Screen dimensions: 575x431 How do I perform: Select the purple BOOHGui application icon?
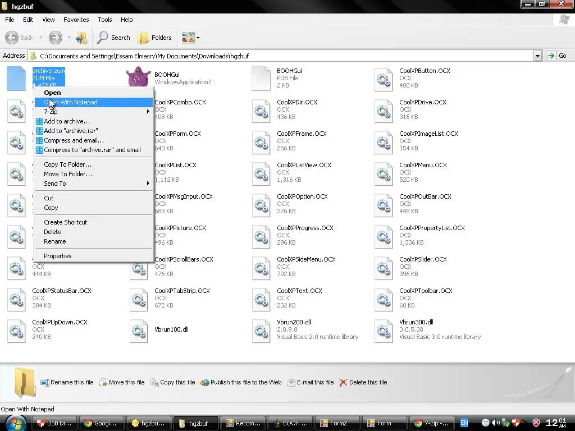(138, 76)
